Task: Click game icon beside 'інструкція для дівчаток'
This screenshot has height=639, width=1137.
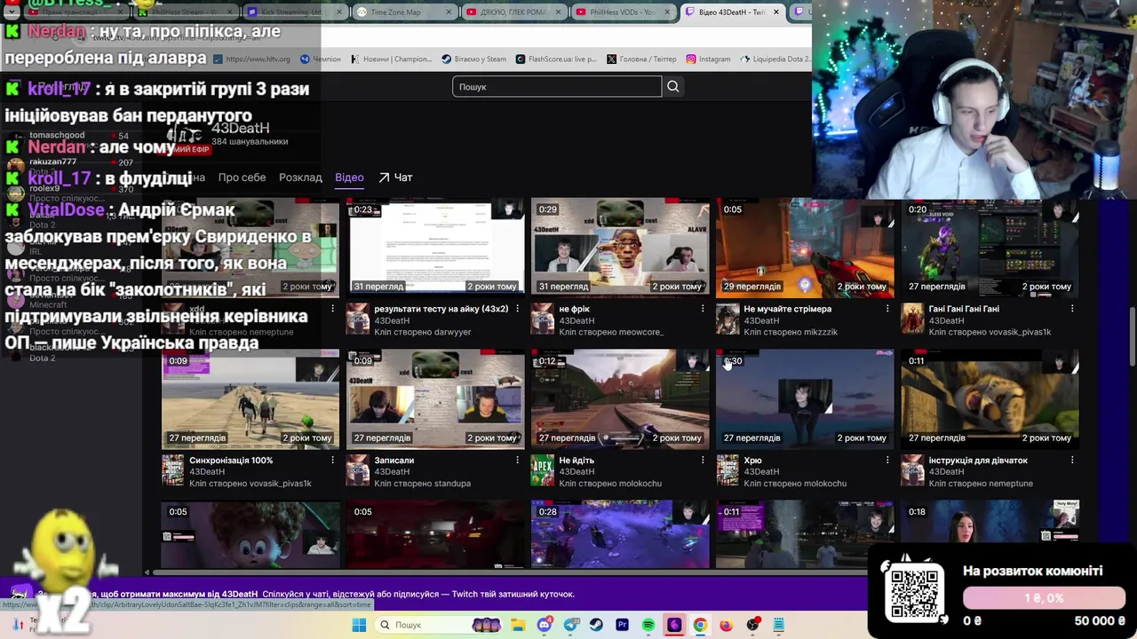Action: click(x=912, y=470)
